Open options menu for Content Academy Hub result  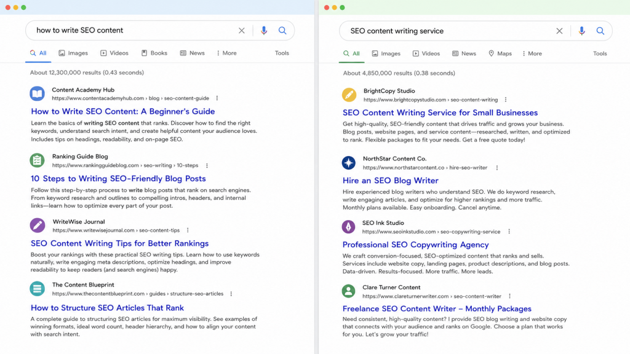(217, 98)
